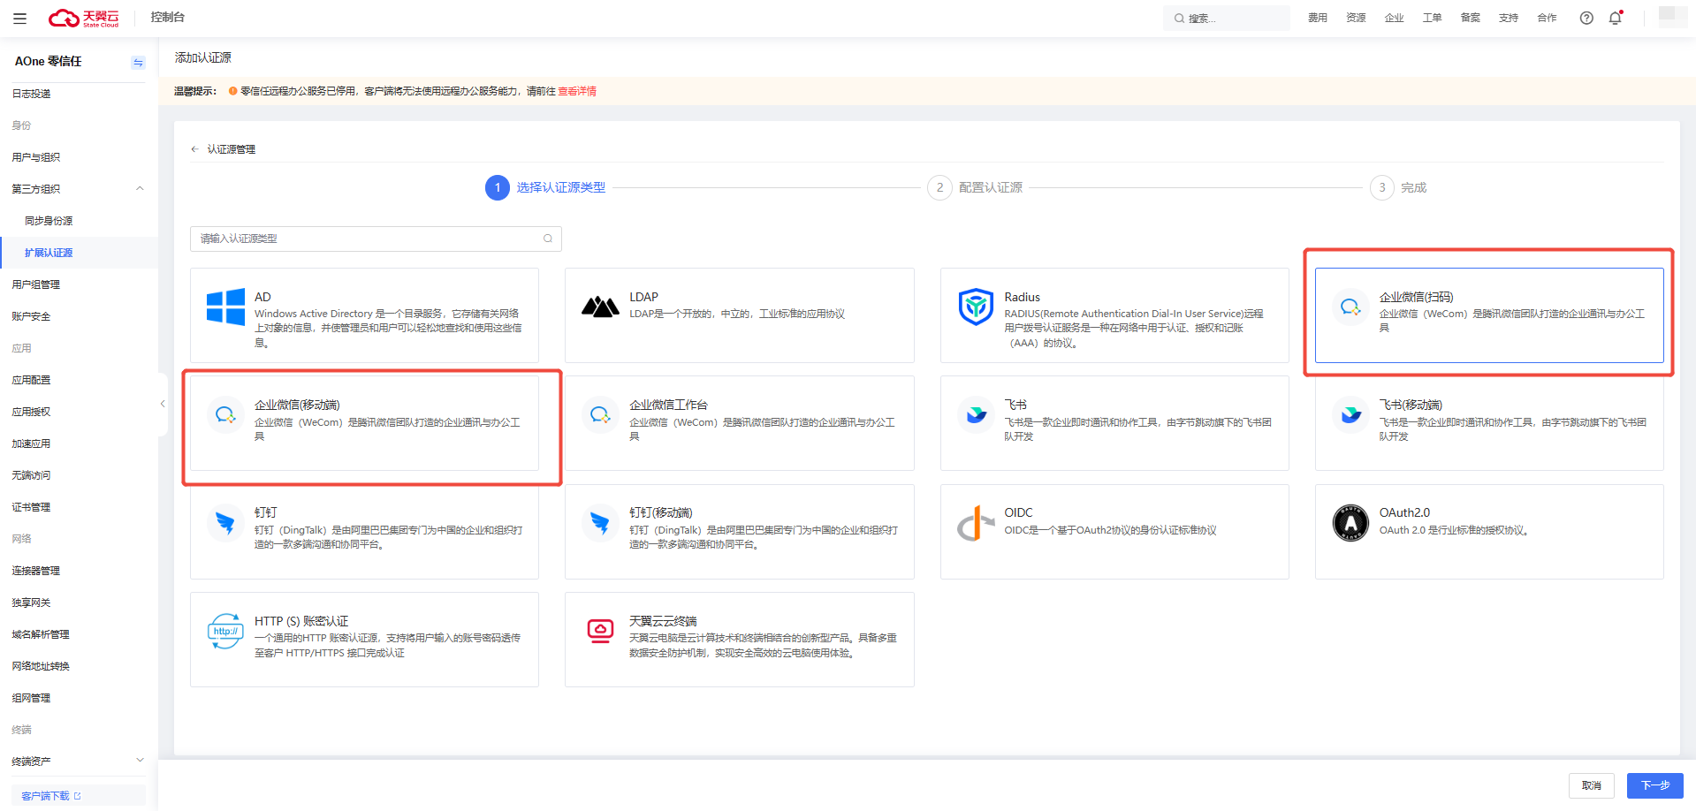Click the warning icon in 温馨提示 banner

coord(232,91)
